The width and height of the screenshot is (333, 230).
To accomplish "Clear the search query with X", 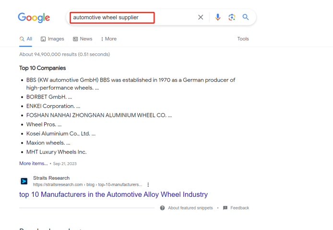I will pyautogui.click(x=201, y=17).
